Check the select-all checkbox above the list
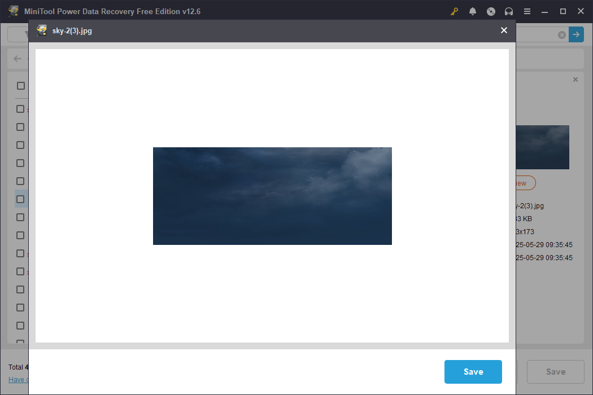This screenshot has height=395, width=593. click(x=20, y=86)
